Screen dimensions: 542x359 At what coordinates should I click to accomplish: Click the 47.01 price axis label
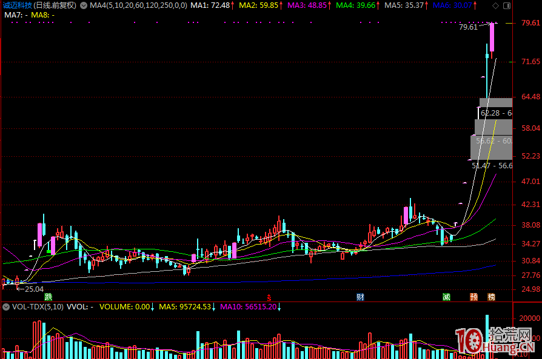tap(530, 182)
